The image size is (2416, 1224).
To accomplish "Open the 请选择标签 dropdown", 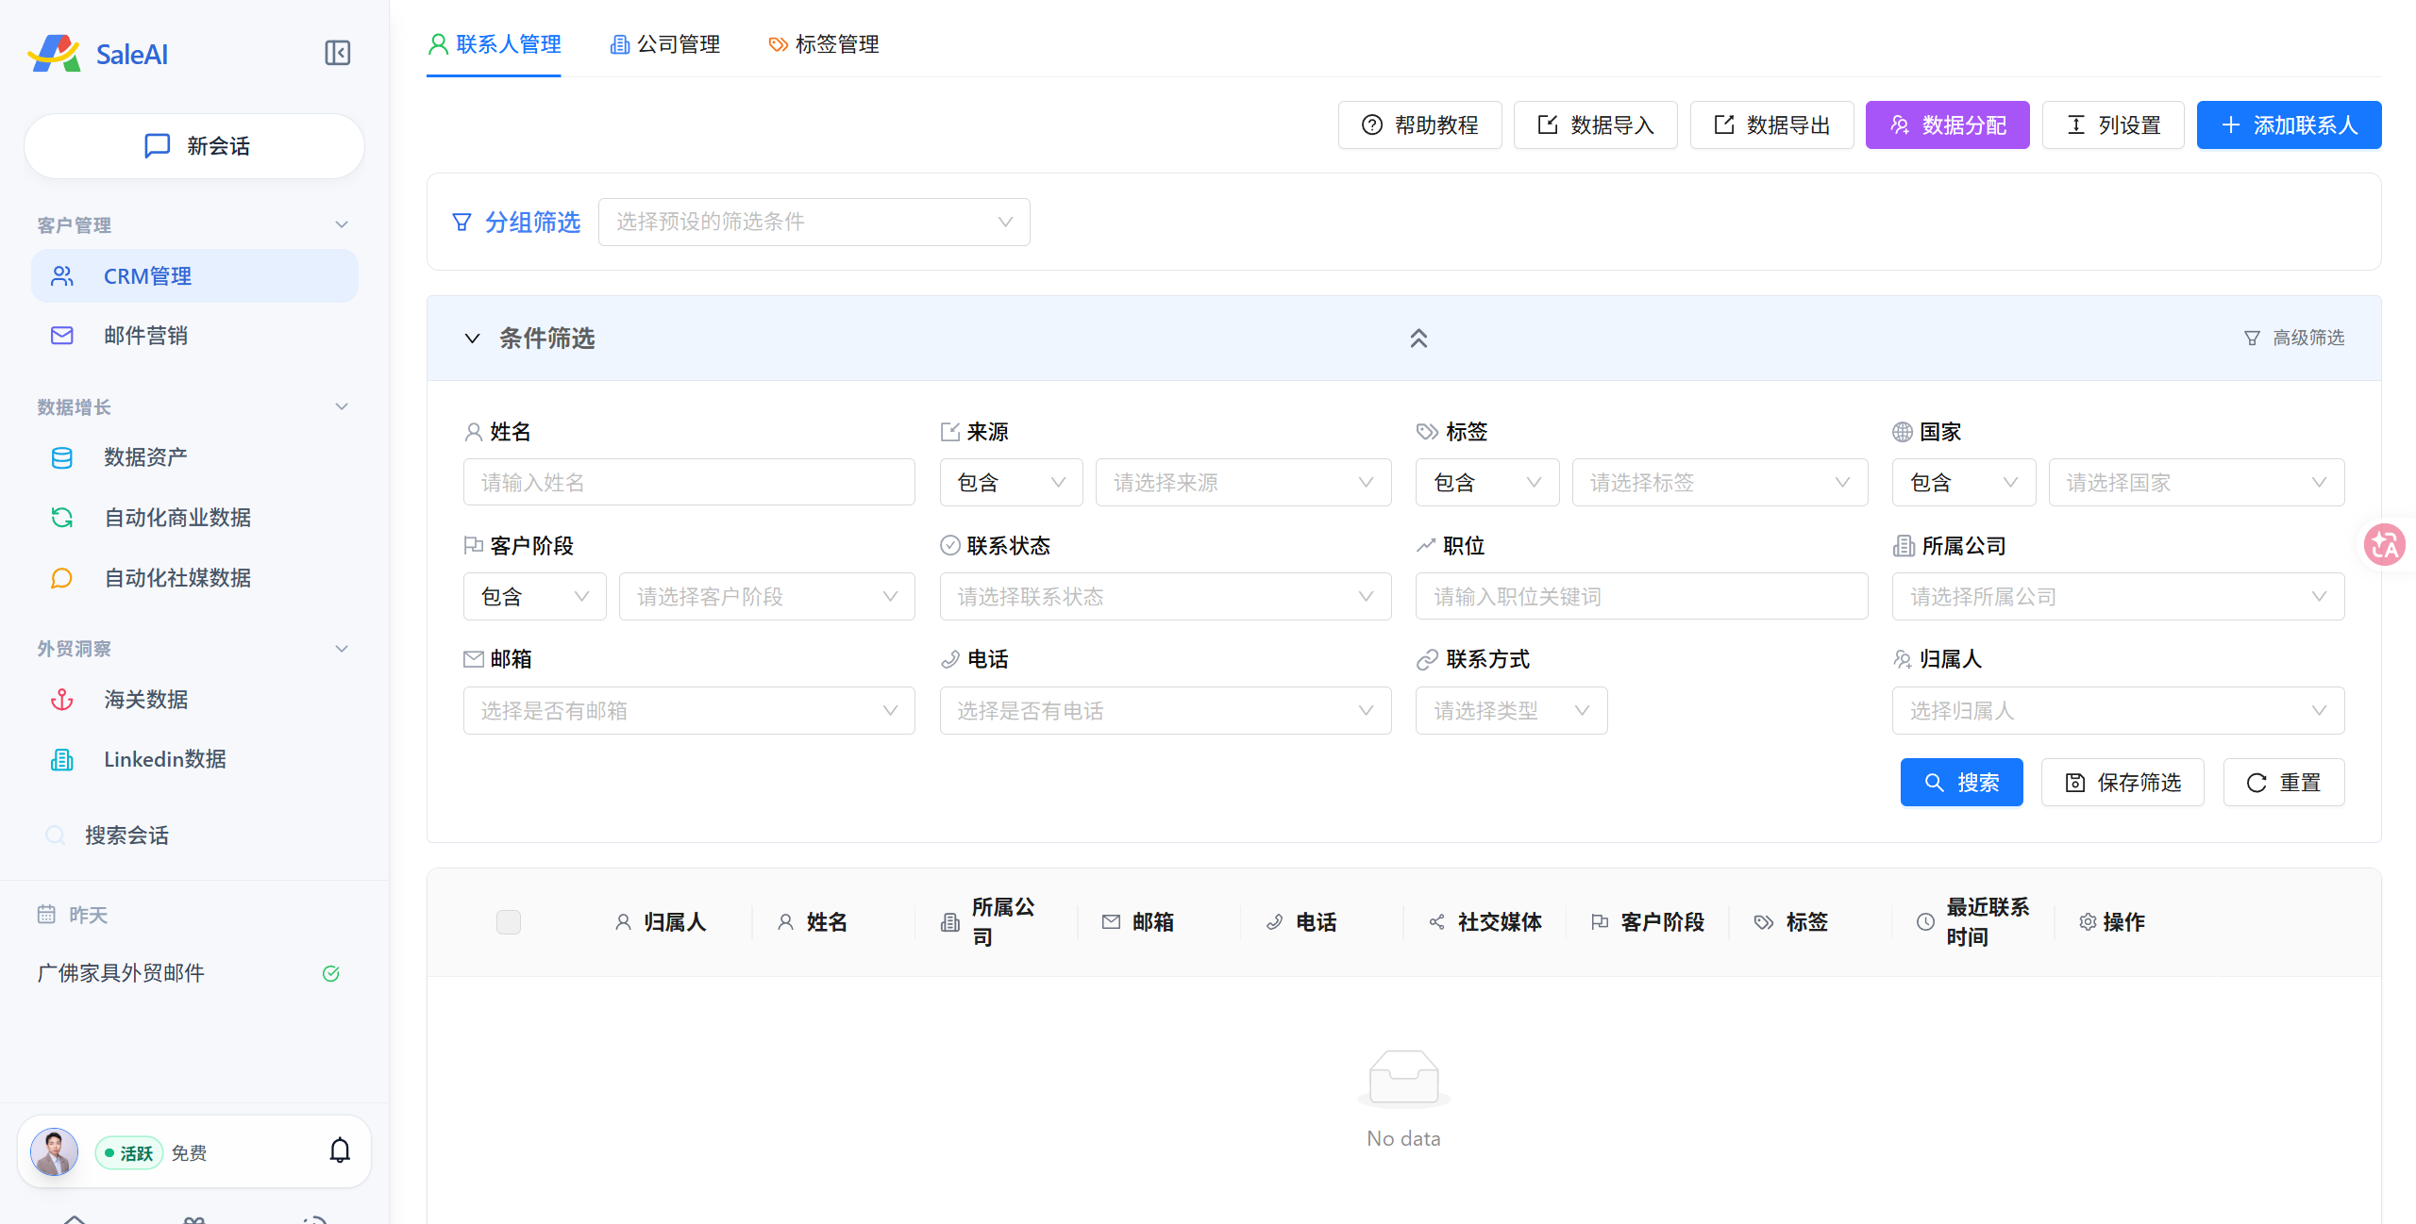I will click(1720, 483).
